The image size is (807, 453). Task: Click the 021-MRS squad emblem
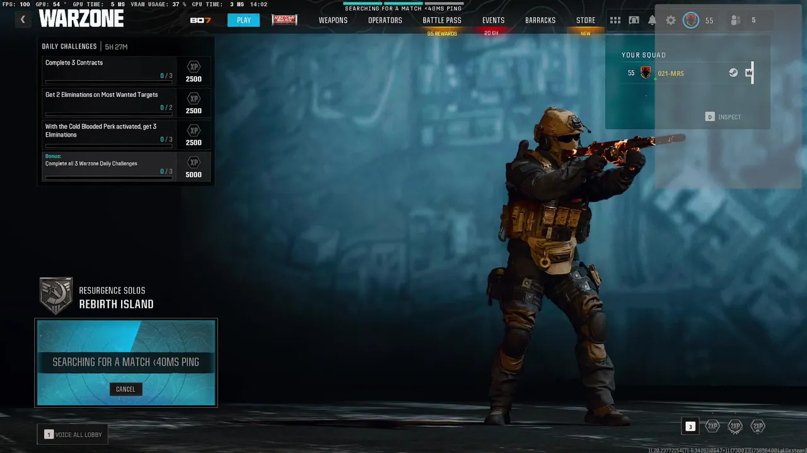(646, 73)
